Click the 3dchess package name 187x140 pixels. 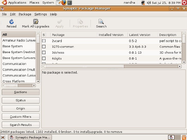click(58, 53)
